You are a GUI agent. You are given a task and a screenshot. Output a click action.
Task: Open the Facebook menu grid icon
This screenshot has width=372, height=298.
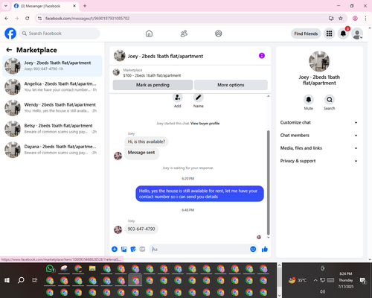coord(329,34)
